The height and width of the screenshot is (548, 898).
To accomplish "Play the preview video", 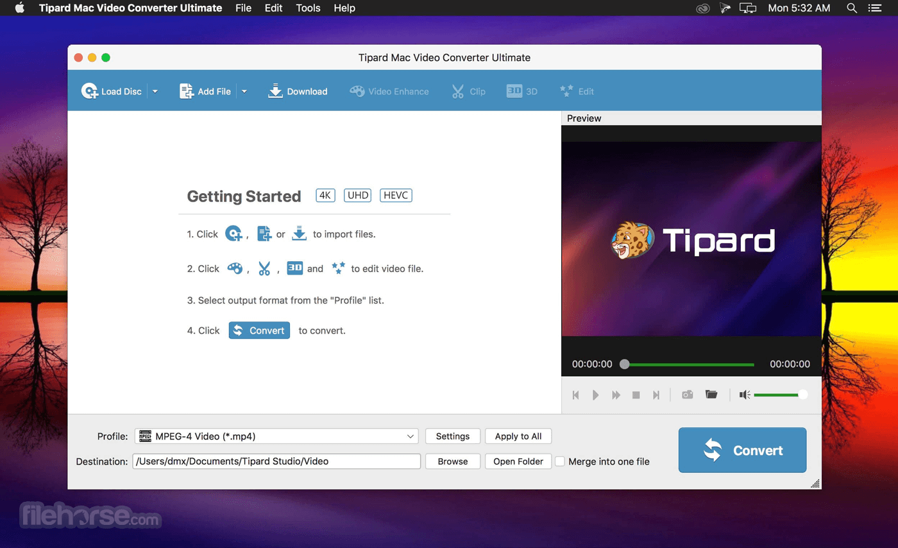I will [x=596, y=395].
